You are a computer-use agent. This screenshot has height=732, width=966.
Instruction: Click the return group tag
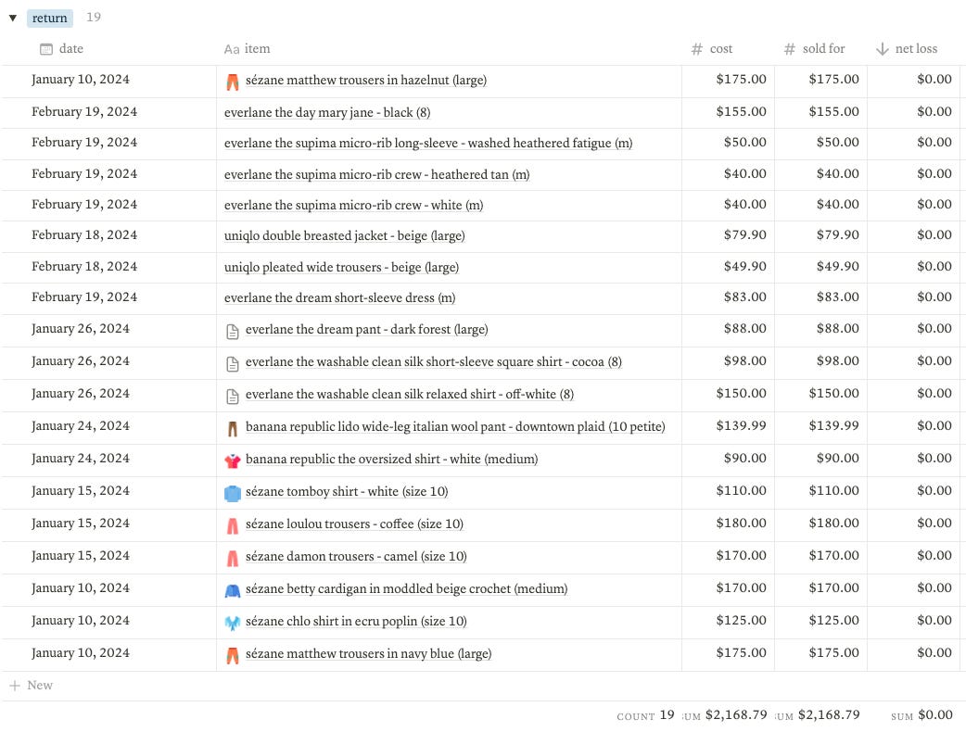coord(50,18)
